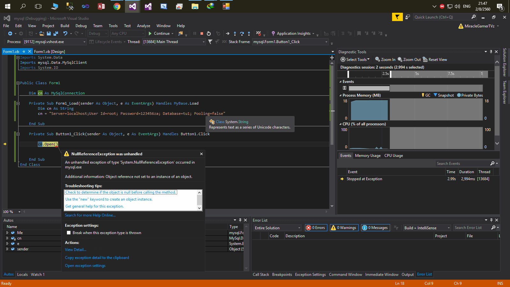The height and width of the screenshot is (287, 510).
Task: Click Show Next Statement arrow icon
Action: click(228, 33)
